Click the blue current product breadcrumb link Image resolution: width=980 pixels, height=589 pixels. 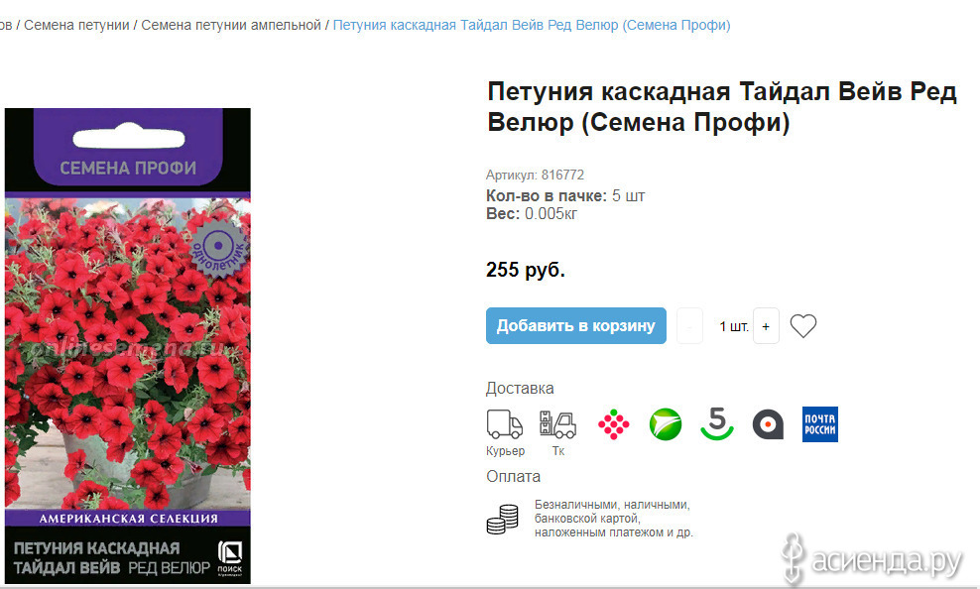point(532,25)
